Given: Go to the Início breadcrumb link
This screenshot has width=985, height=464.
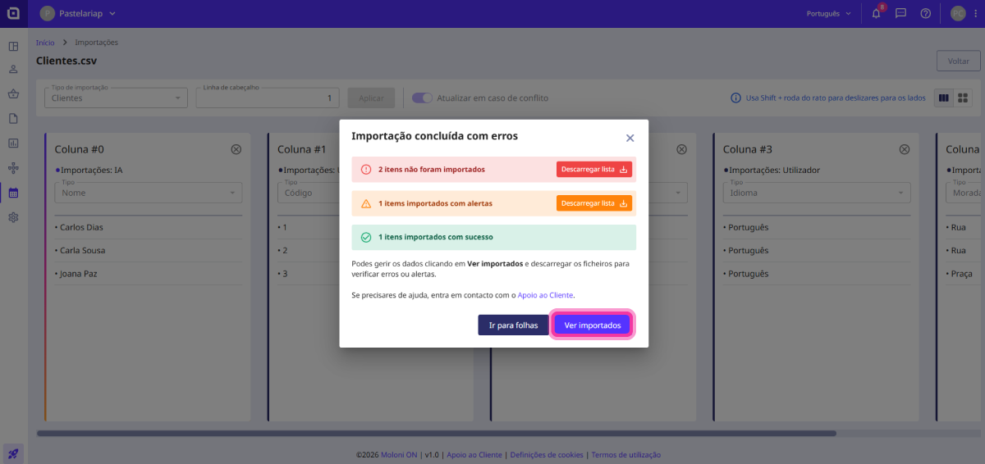Looking at the screenshot, I should pyautogui.click(x=45, y=42).
